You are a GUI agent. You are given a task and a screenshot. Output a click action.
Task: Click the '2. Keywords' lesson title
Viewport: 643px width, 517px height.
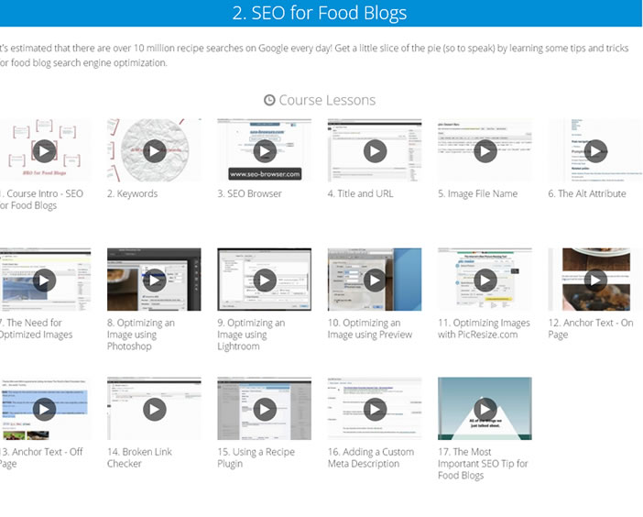point(132,193)
